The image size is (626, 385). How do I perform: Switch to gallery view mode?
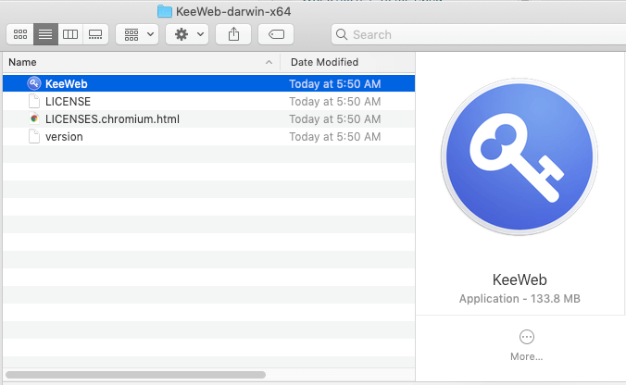(x=94, y=34)
